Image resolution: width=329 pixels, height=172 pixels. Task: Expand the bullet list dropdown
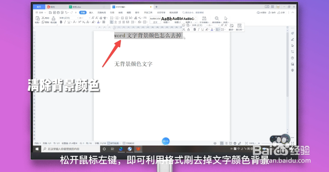tap(114, 18)
